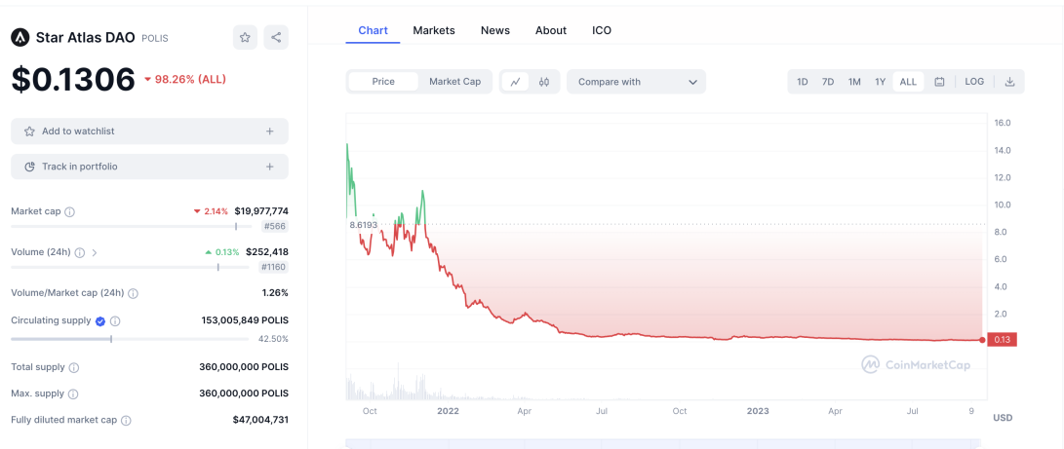Click the verified badge by Circulating supply
This screenshot has width=1064, height=449.
coord(100,321)
